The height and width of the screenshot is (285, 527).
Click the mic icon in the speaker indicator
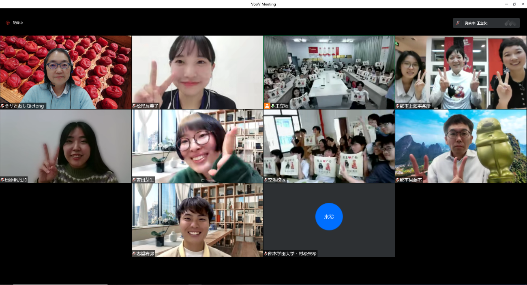[458, 23]
